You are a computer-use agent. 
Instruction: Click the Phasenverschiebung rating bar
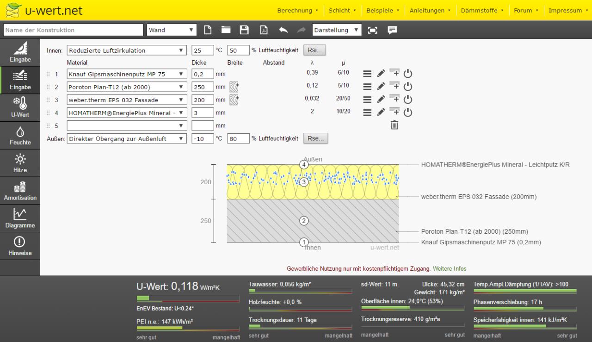coord(525,308)
